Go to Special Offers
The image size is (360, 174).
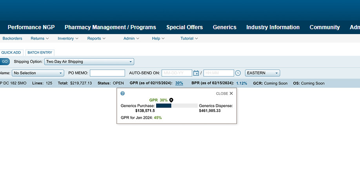pyautogui.click(x=185, y=27)
